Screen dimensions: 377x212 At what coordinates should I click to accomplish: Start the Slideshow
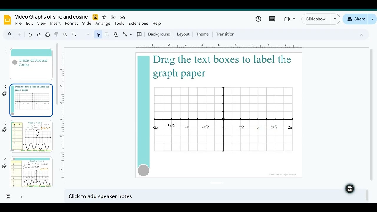coord(316,19)
